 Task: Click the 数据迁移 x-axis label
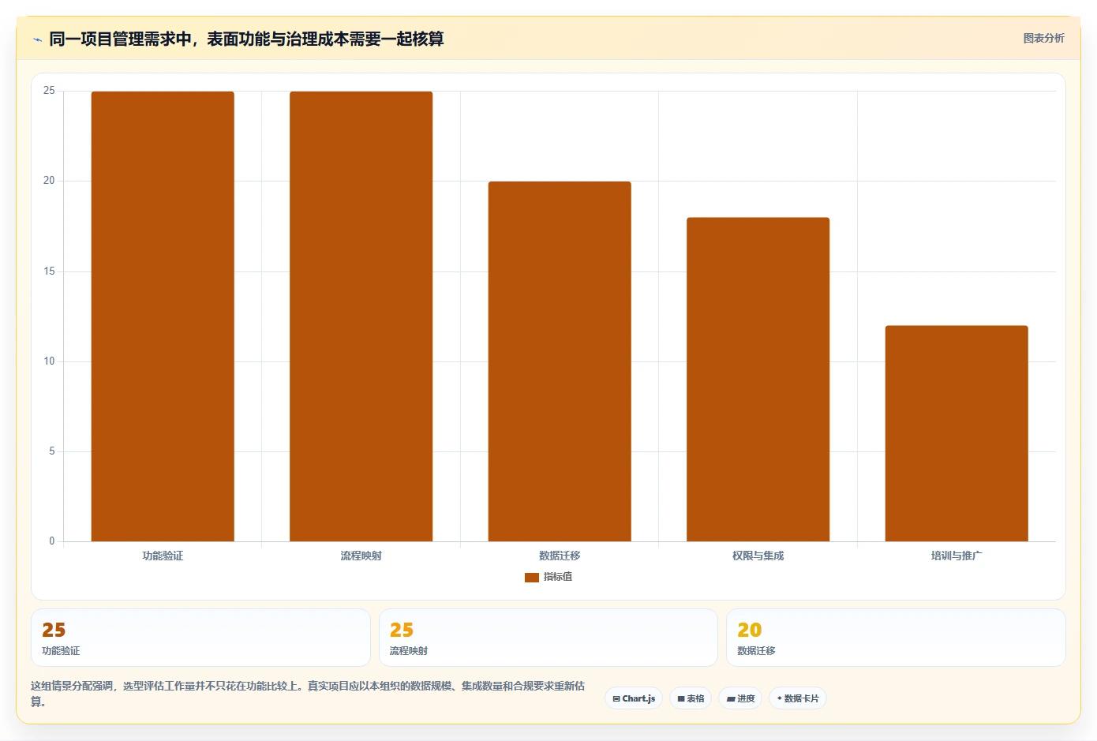[560, 556]
